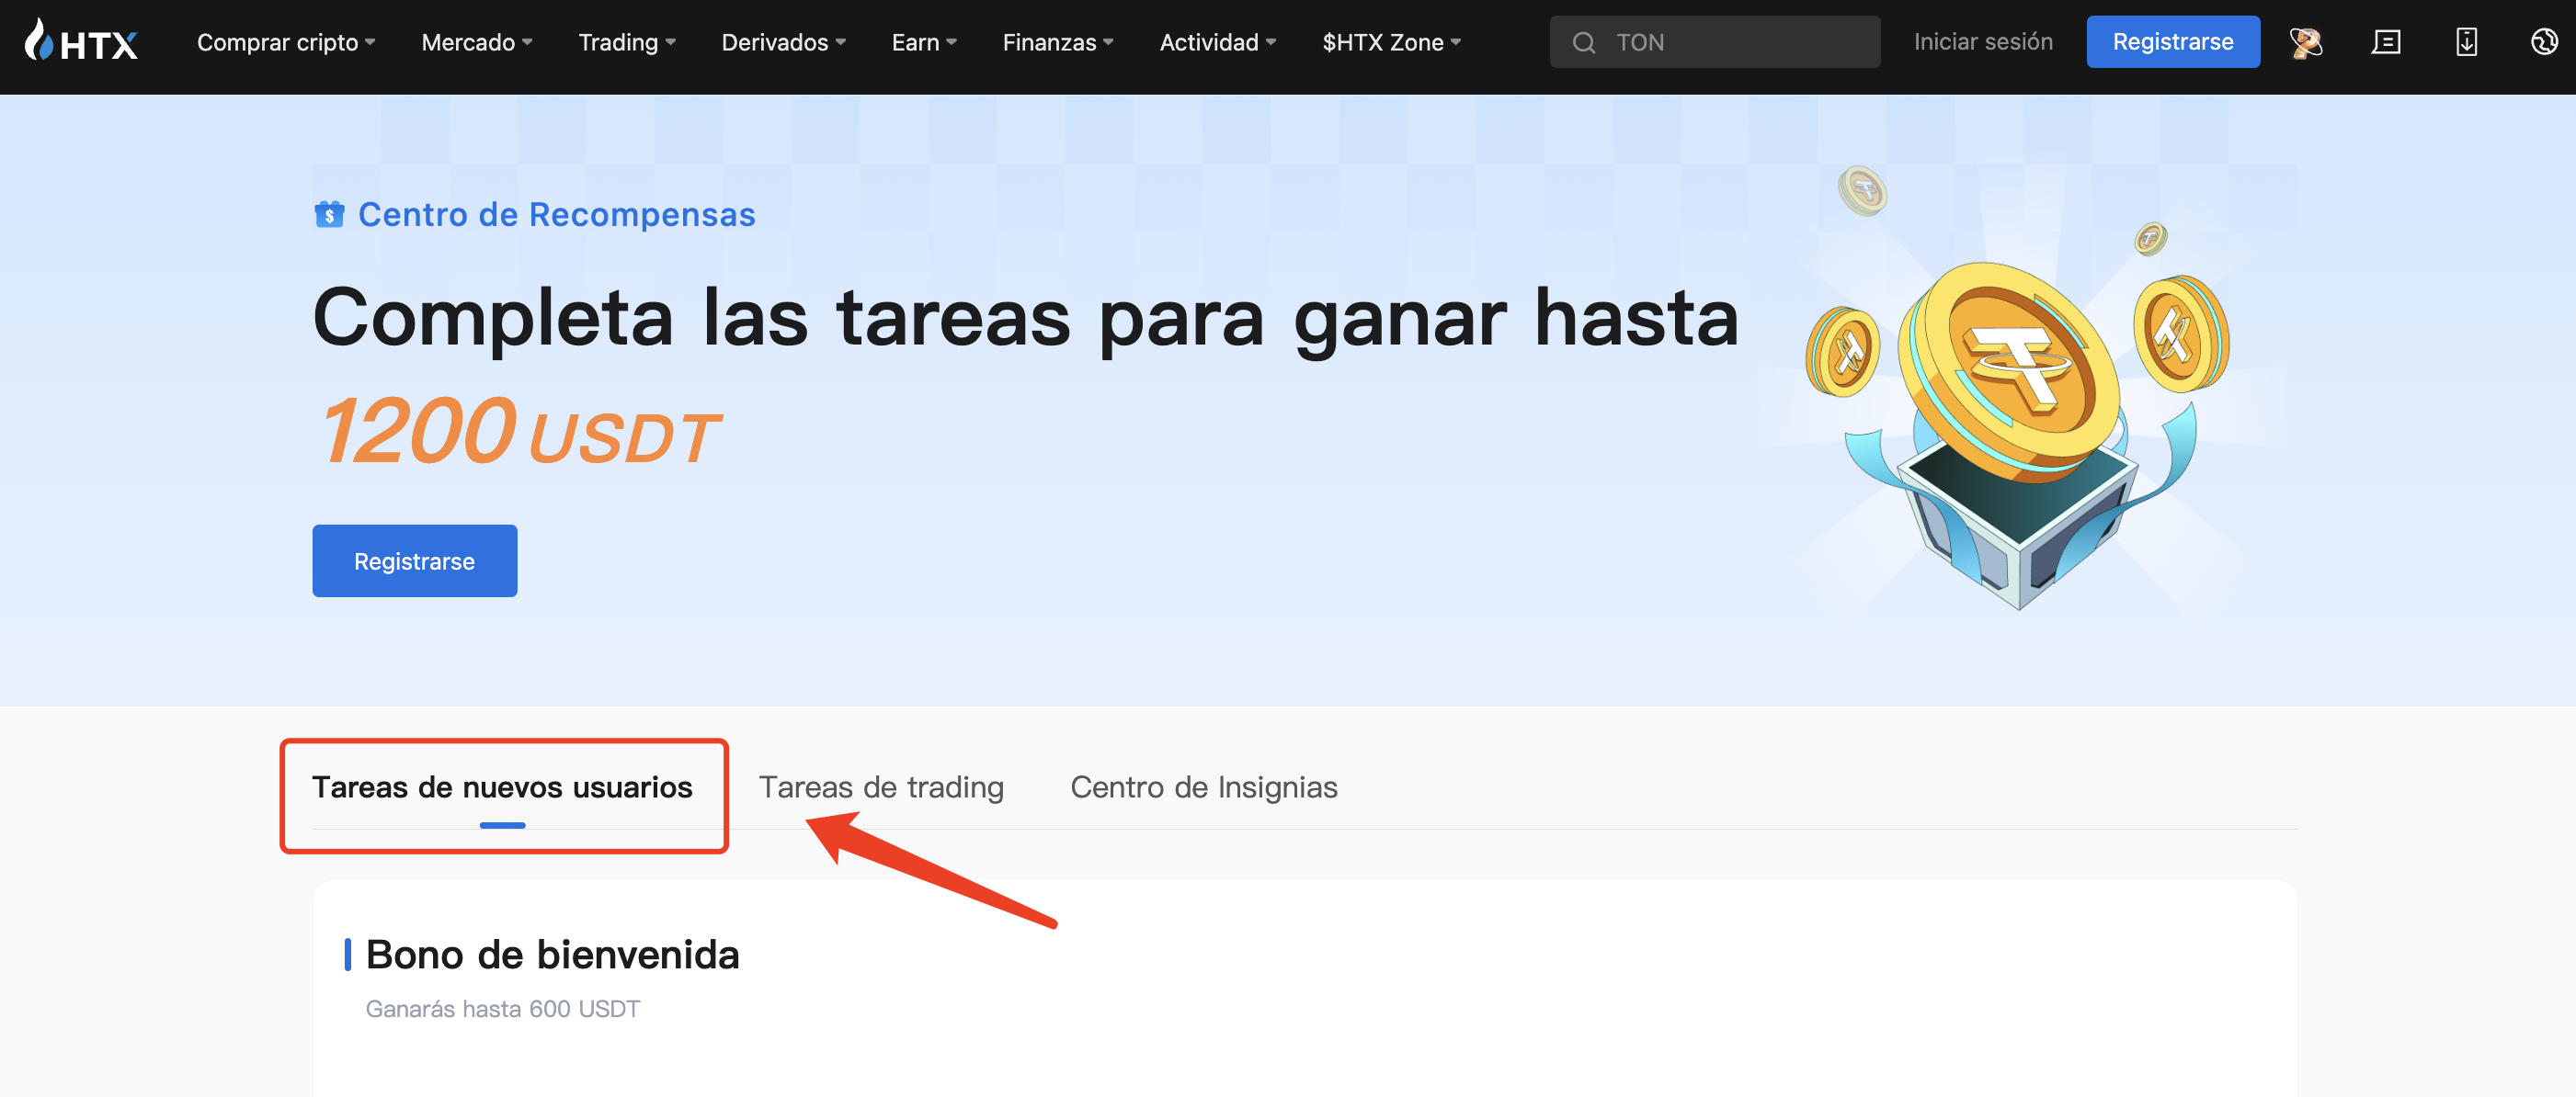2576x1097 pixels.
Task: Expand the $HTX Zone dropdown
Action: [1392, 42]
